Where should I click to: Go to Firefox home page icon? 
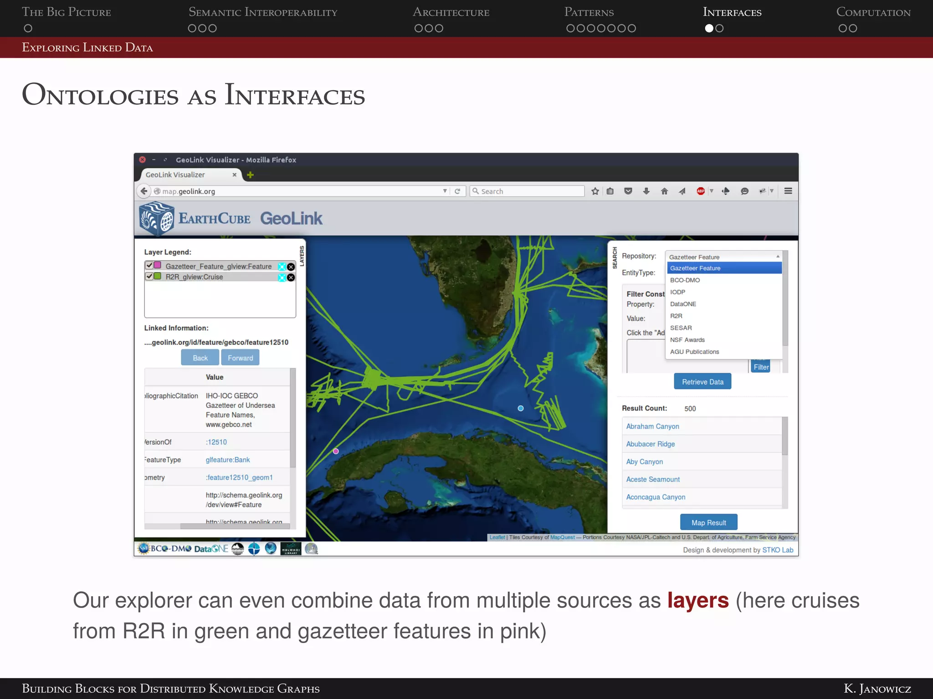tap(664, 191)
